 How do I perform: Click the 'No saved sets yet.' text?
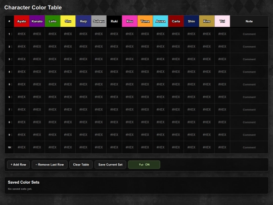20,189
